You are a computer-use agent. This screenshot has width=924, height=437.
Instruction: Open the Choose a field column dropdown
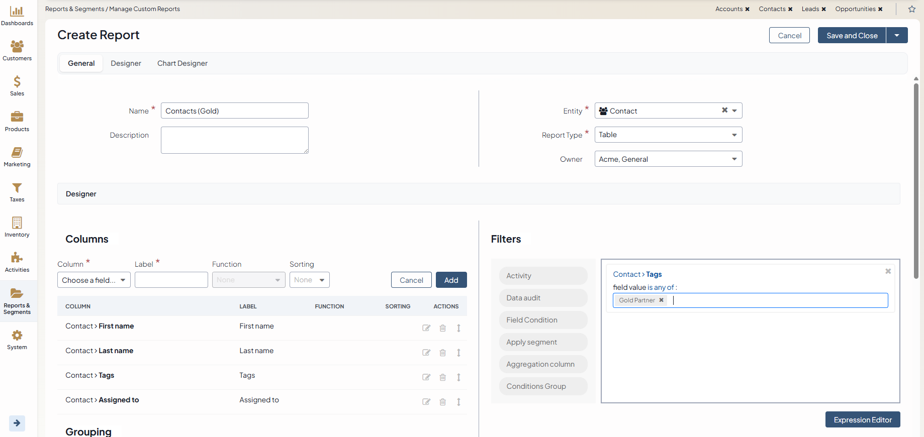coord(94,280)
